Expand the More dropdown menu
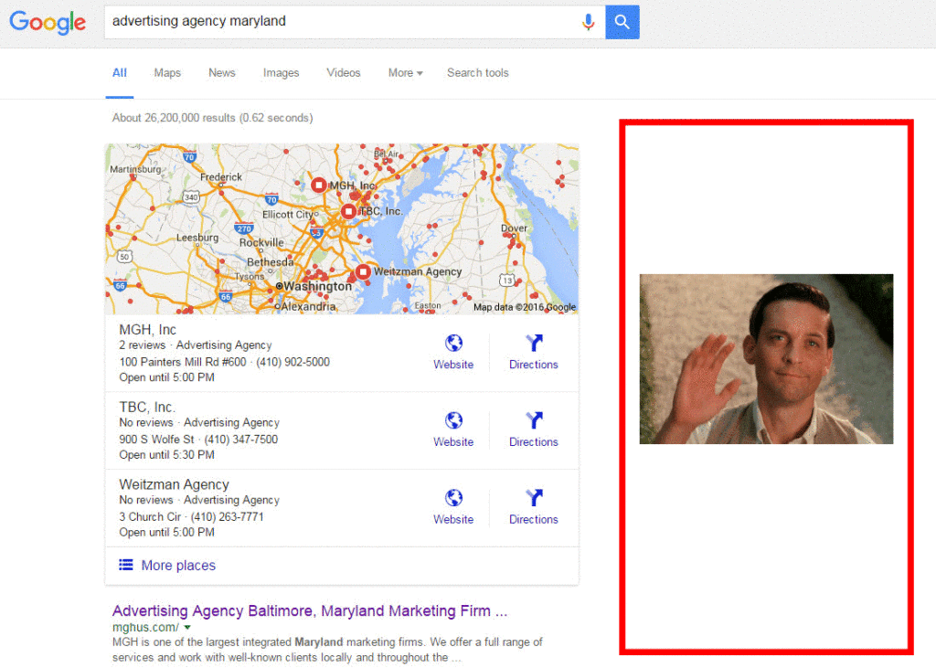 (x=405, y=73)
